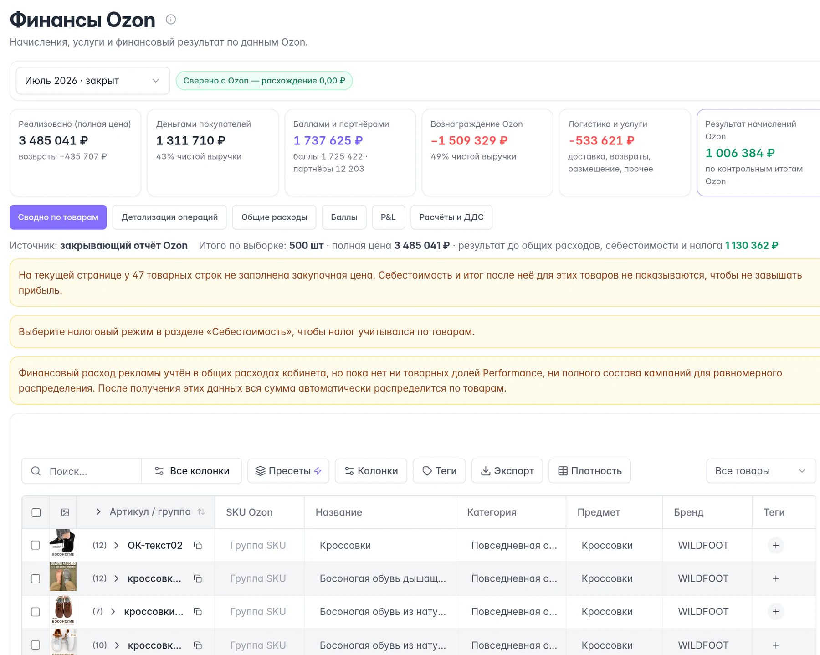Click the Теги column header
The width and height of the screenshot is (820, 655).
pos(774,512)
